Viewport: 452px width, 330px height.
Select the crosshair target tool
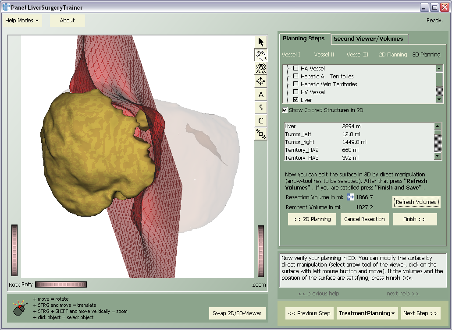pyautogui.click(x=261, y=81)
